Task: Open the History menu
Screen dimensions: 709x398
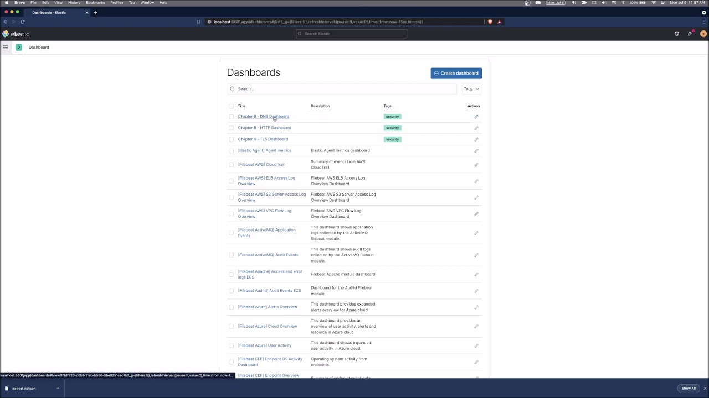Action: tap(74, 3)
